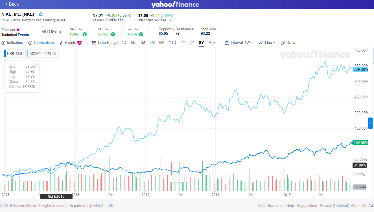Open Date Range calendar picker
Image resolution: width=374 pixels, height=212 pixels.
pyautogui.click(x=105, y=43)
